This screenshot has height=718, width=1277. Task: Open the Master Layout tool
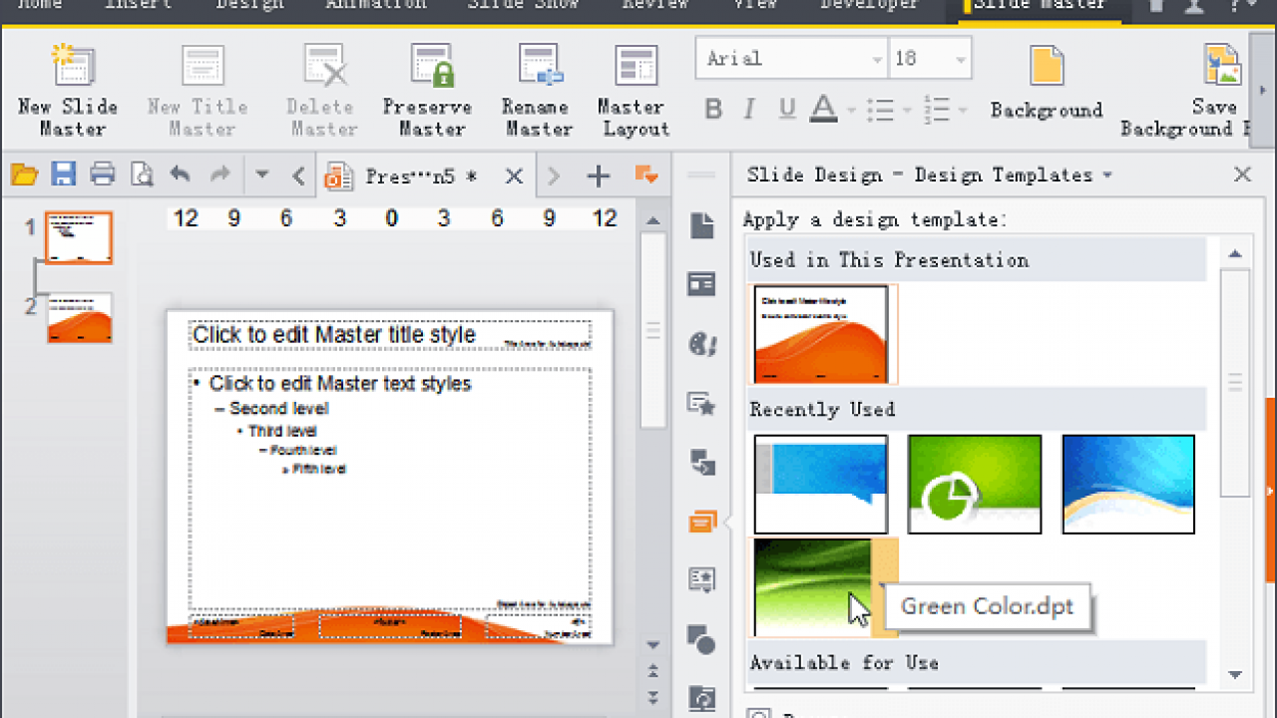(x=634, y=90)
